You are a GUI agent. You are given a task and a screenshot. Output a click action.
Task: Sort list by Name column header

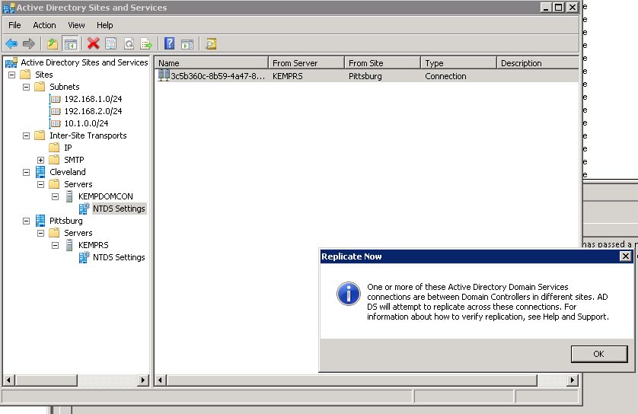(211, 63)
